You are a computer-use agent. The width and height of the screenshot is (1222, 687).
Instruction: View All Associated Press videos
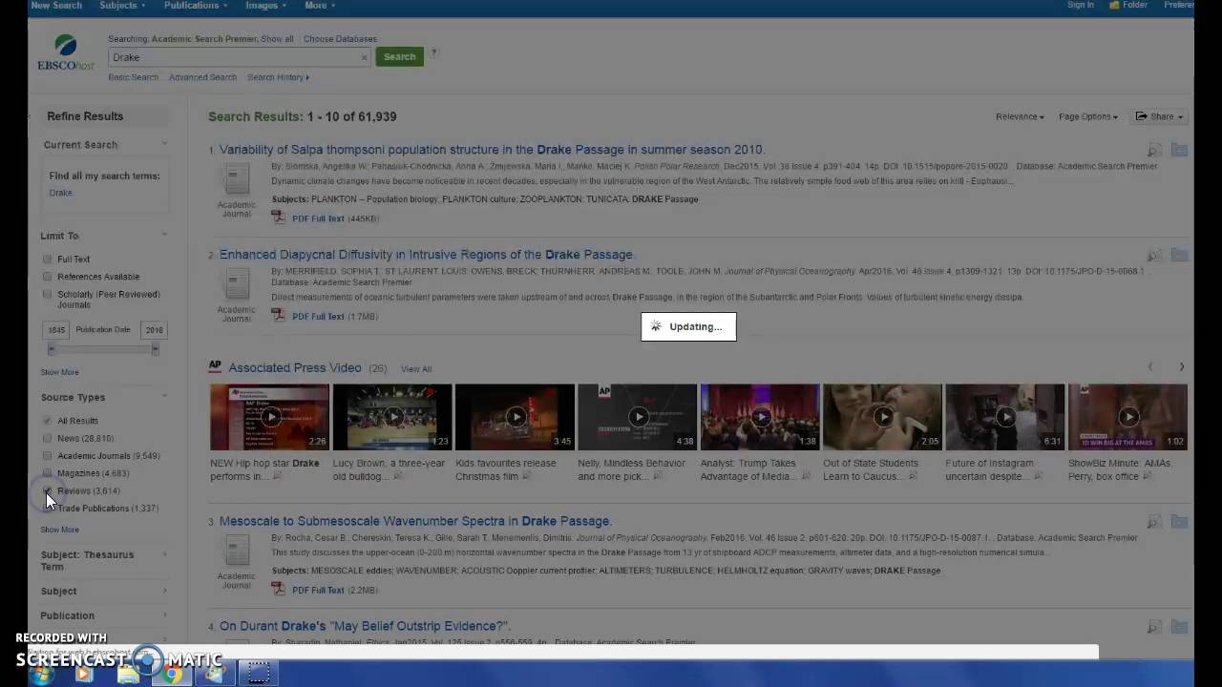(416, 369)
